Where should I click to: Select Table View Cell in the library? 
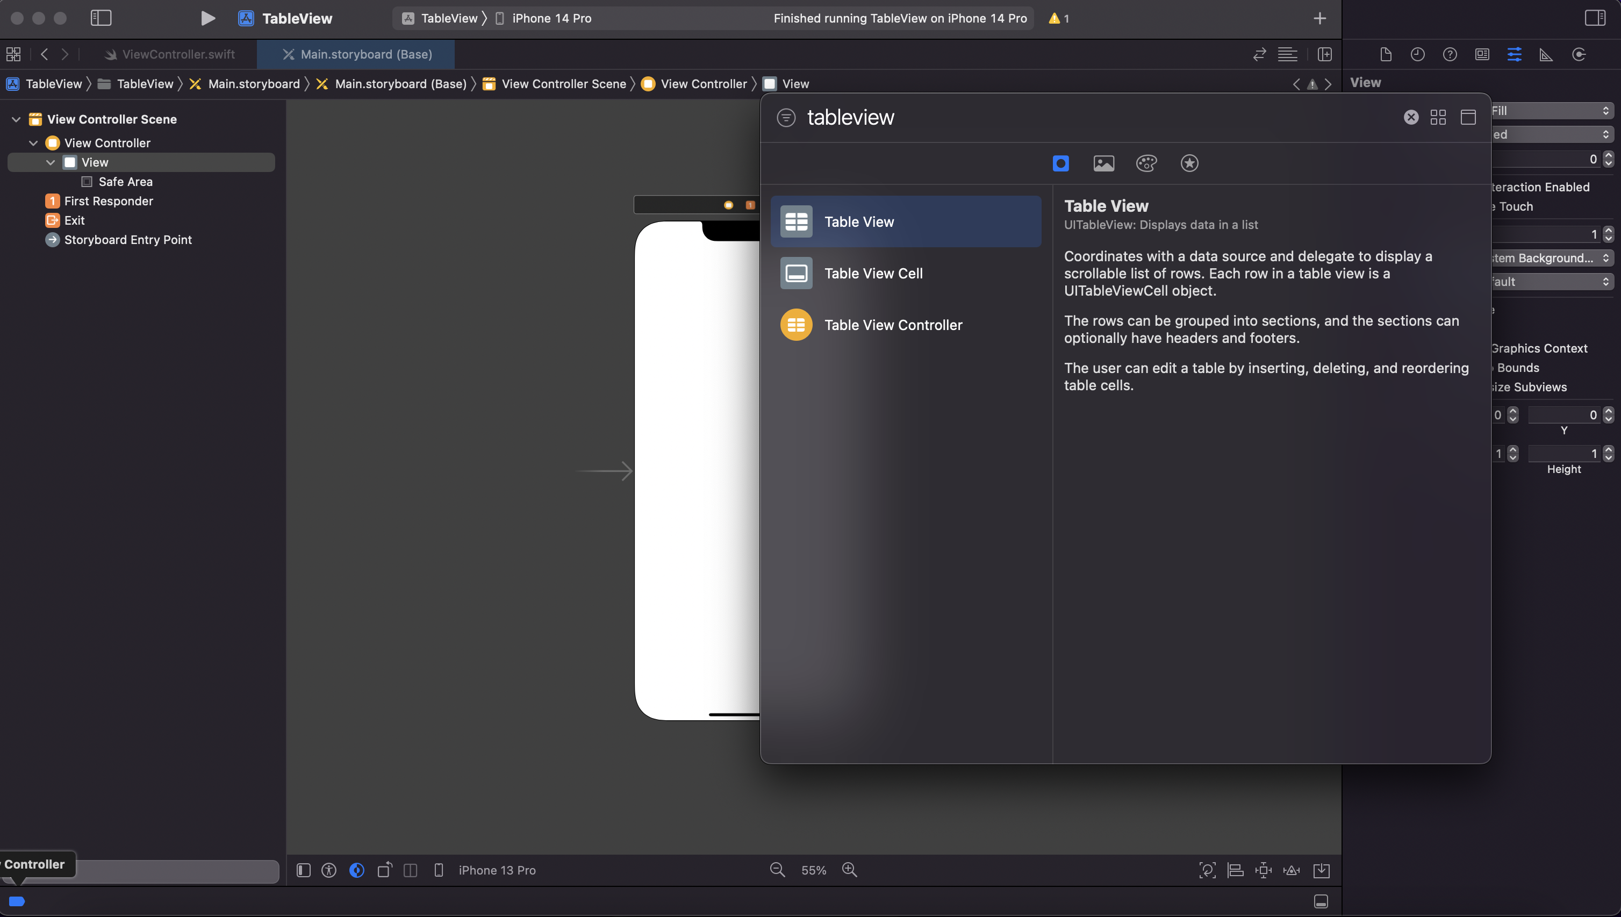[x=873, y=274]
